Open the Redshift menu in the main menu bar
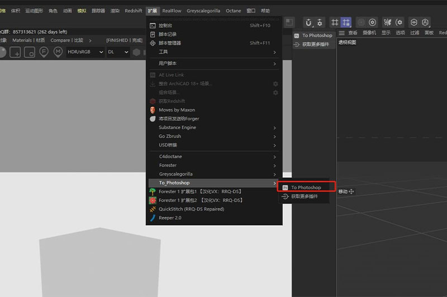 [x=134, y=11]
